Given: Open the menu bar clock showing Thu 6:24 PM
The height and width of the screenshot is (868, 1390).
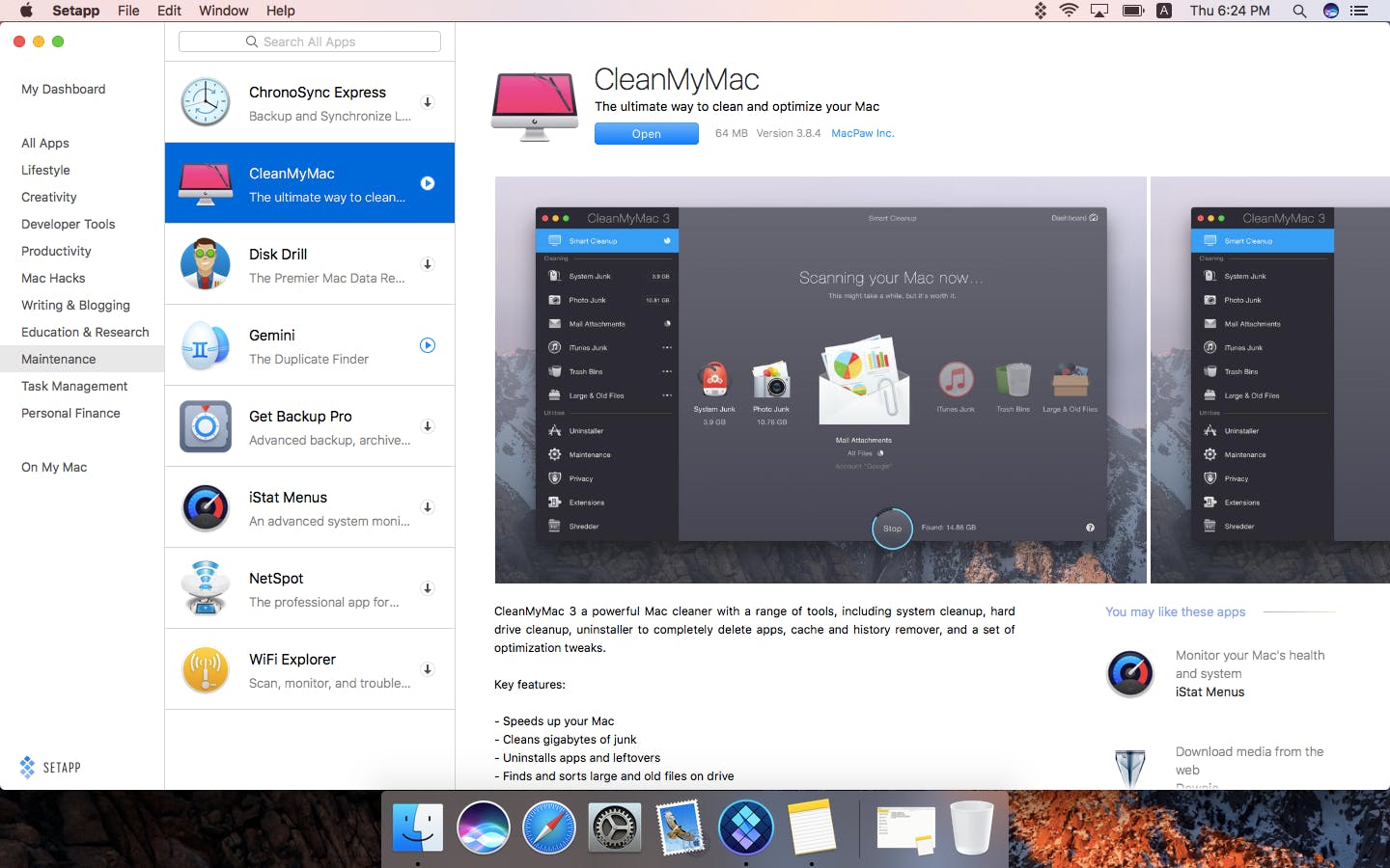Looking at the screenshot, I should pos(1230,11).
